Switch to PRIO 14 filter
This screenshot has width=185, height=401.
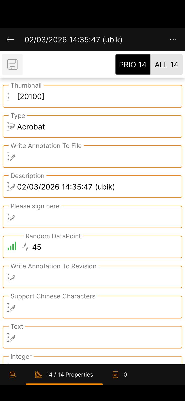[133, 65]
